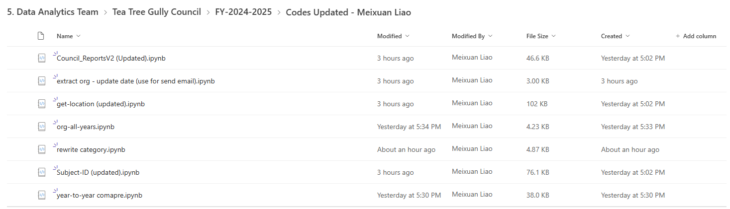Screen dimensions: 730x209
Task: Click the extract org notebook file icon
Action: click(x=42, y=81)
